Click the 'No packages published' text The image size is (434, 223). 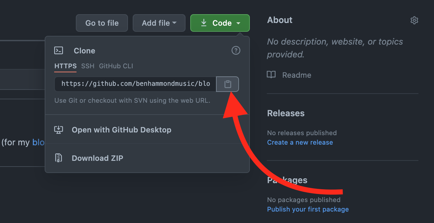click(304, 200)
